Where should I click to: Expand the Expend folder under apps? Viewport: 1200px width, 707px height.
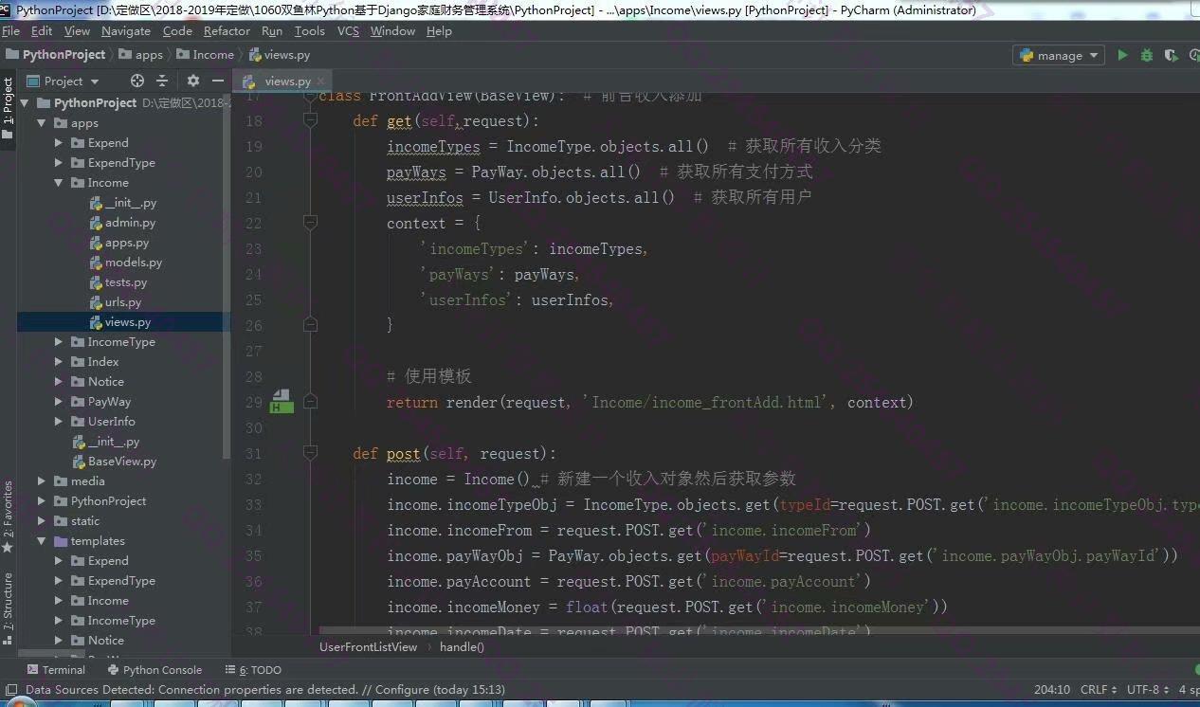[59, 142]
